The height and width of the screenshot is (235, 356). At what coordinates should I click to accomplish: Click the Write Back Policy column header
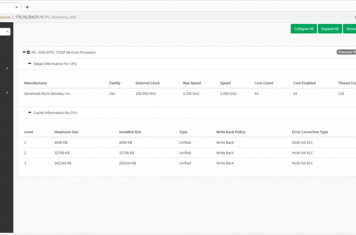click(x=230, y=132)
